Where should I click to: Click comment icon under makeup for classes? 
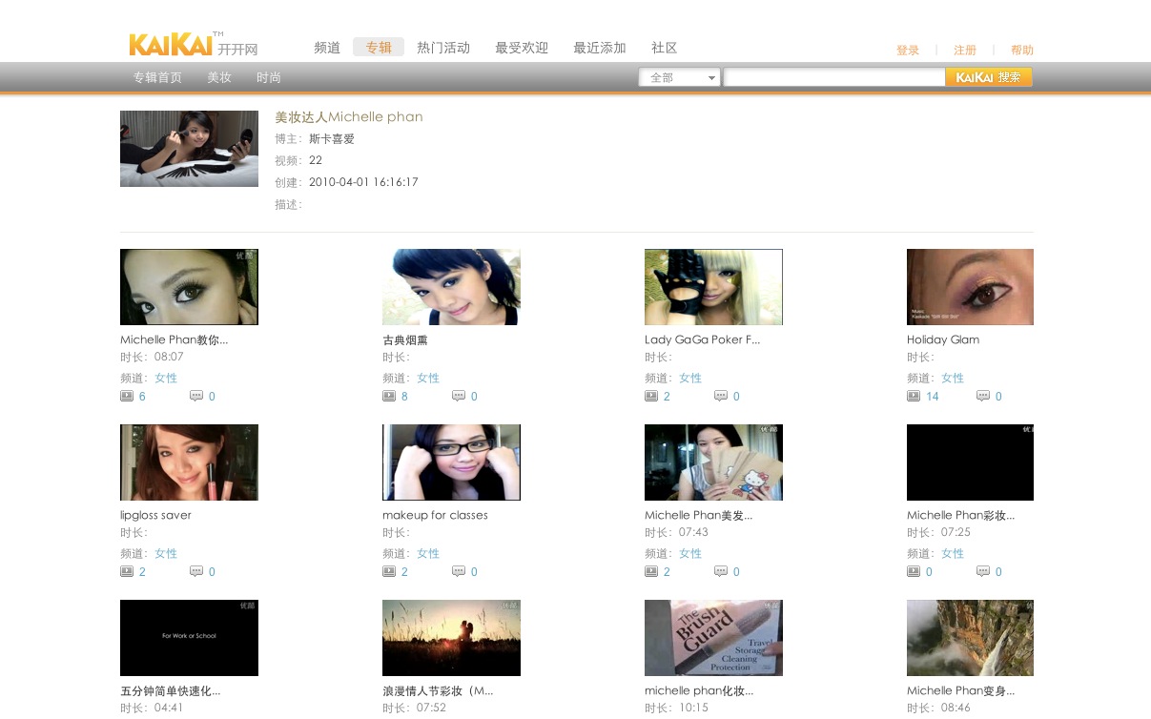(x=459, y=571)
